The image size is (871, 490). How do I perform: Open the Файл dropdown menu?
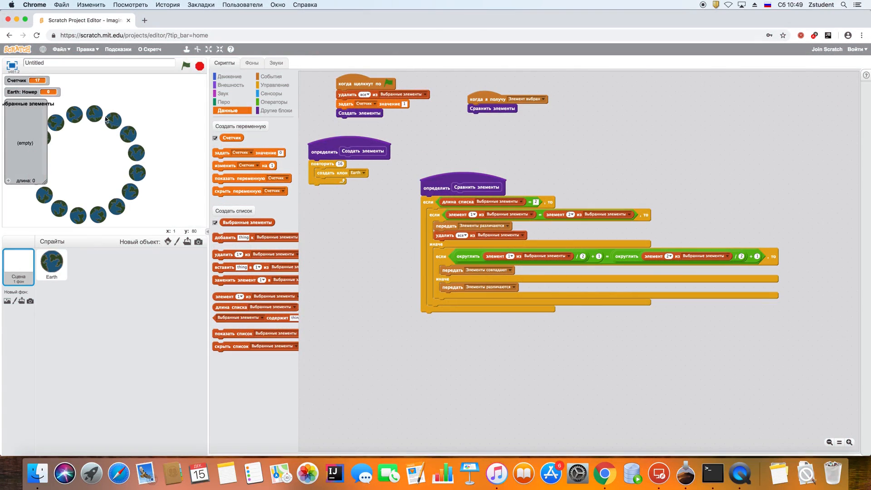click(61, 49)
